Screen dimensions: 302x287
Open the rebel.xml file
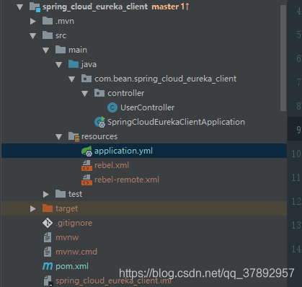112,165
